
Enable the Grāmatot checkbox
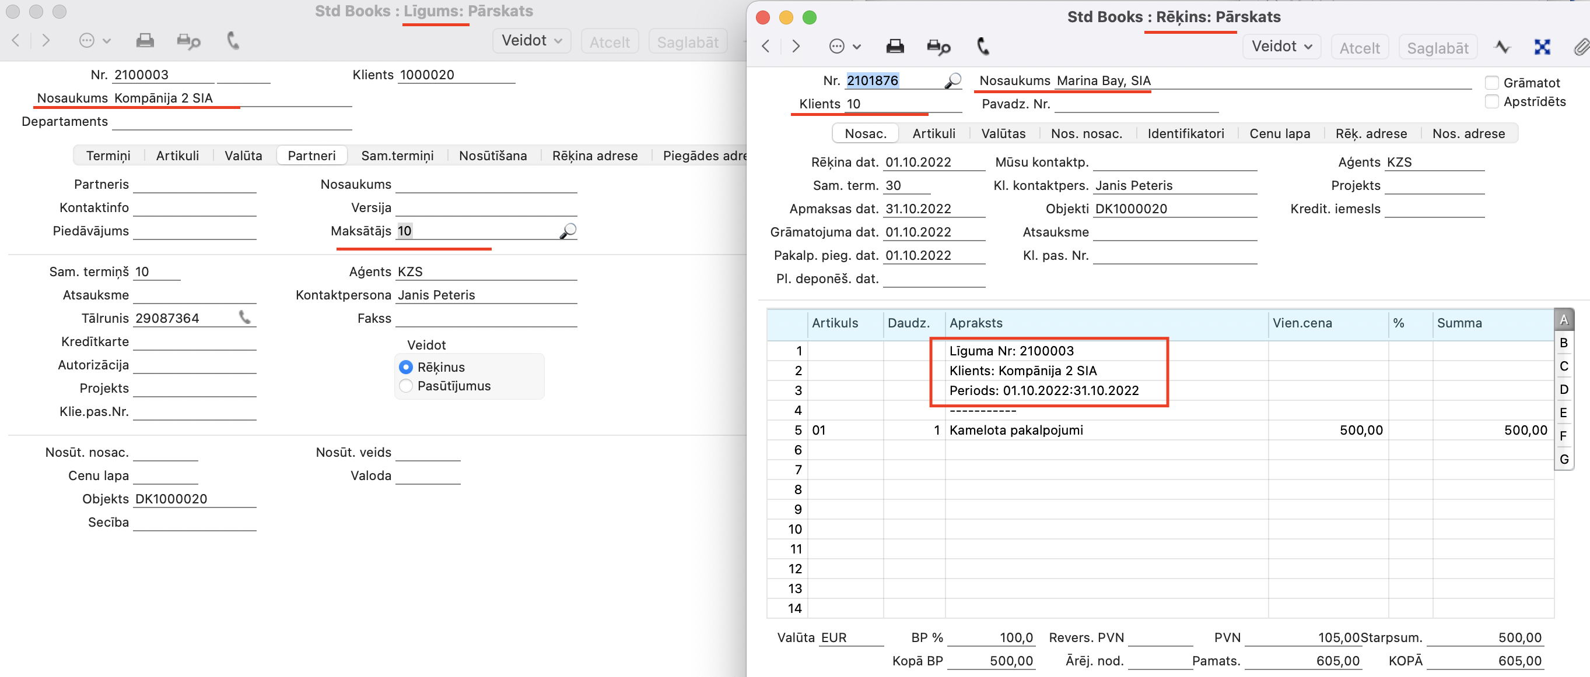[1492, 83]
